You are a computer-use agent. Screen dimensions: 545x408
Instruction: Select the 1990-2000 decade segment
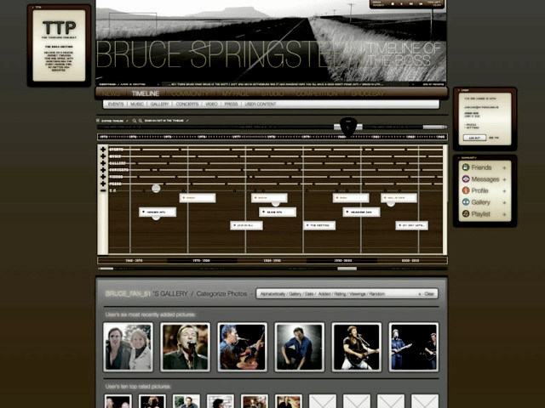pyautogui.click(x=342, y=261)
